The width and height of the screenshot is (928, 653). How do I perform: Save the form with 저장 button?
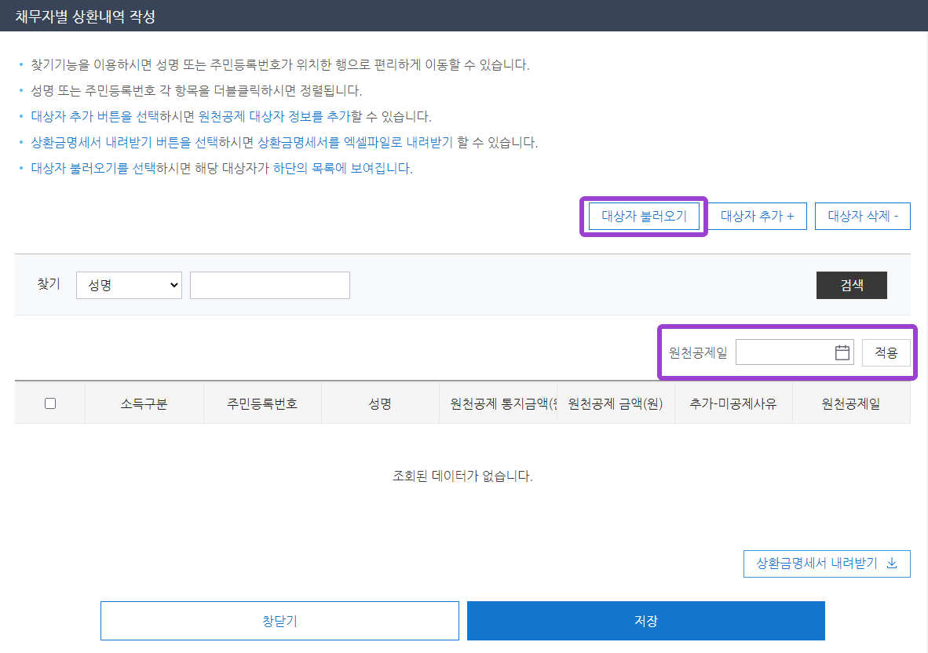point(645,620)
